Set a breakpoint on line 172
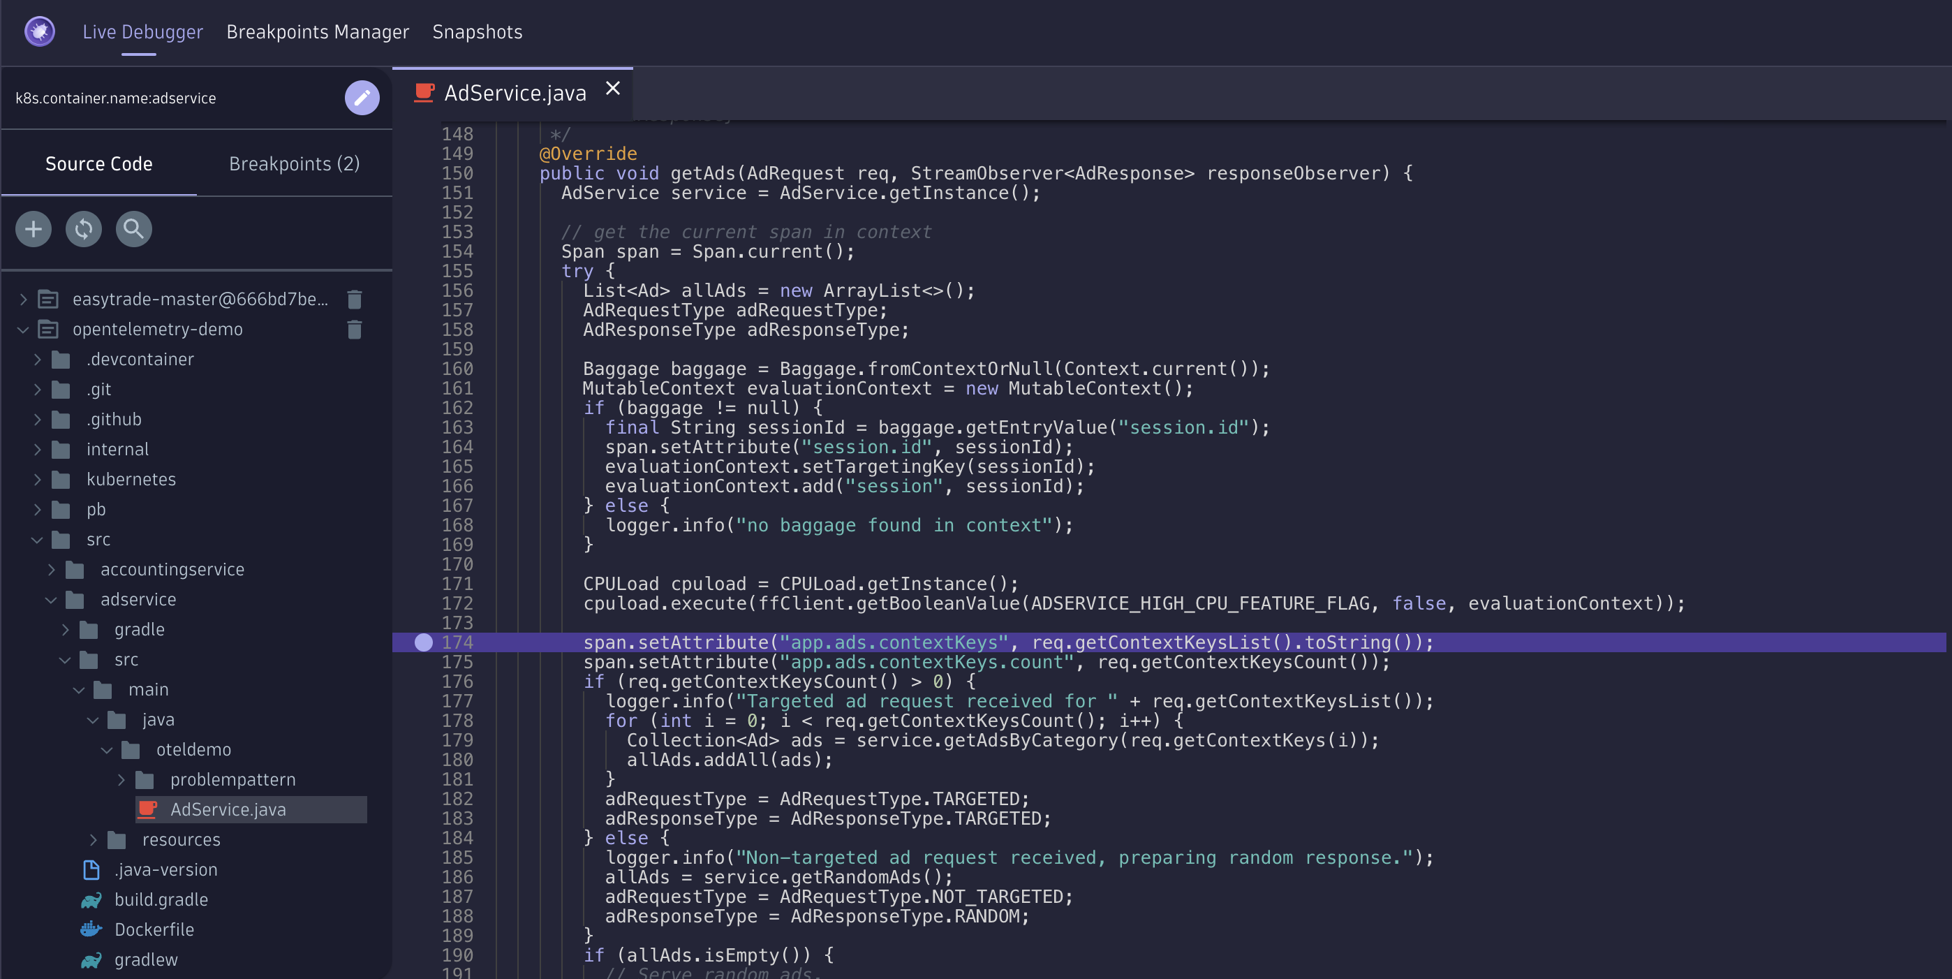This screenshot has height=979, width=1952. pos(424,604)
